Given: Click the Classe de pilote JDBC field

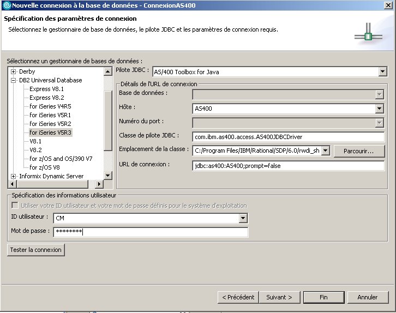Looking at the screenshot, I should click(x=288, y=137).
